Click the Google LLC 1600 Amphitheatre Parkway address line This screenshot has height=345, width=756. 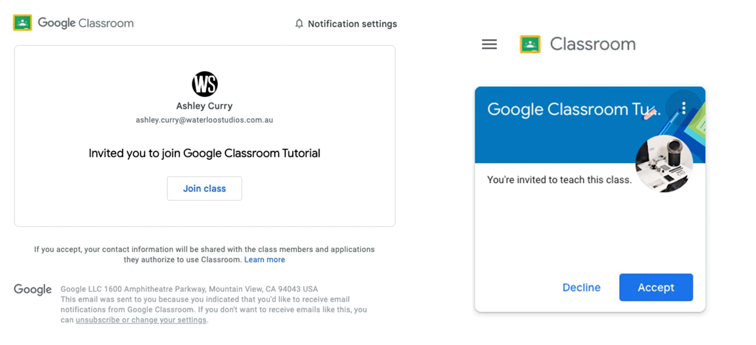click(189, 289)
